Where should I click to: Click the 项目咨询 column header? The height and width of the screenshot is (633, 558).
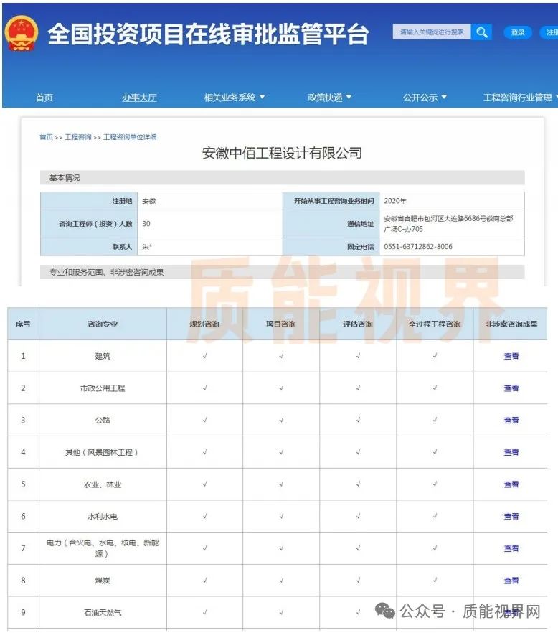[281, 324]
